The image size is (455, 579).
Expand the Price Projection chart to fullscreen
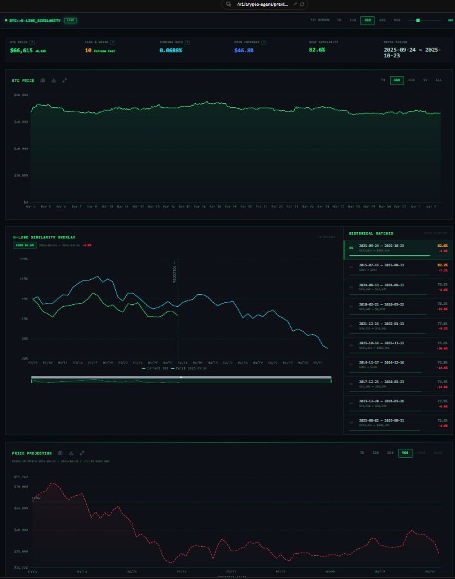click(82, 453)
